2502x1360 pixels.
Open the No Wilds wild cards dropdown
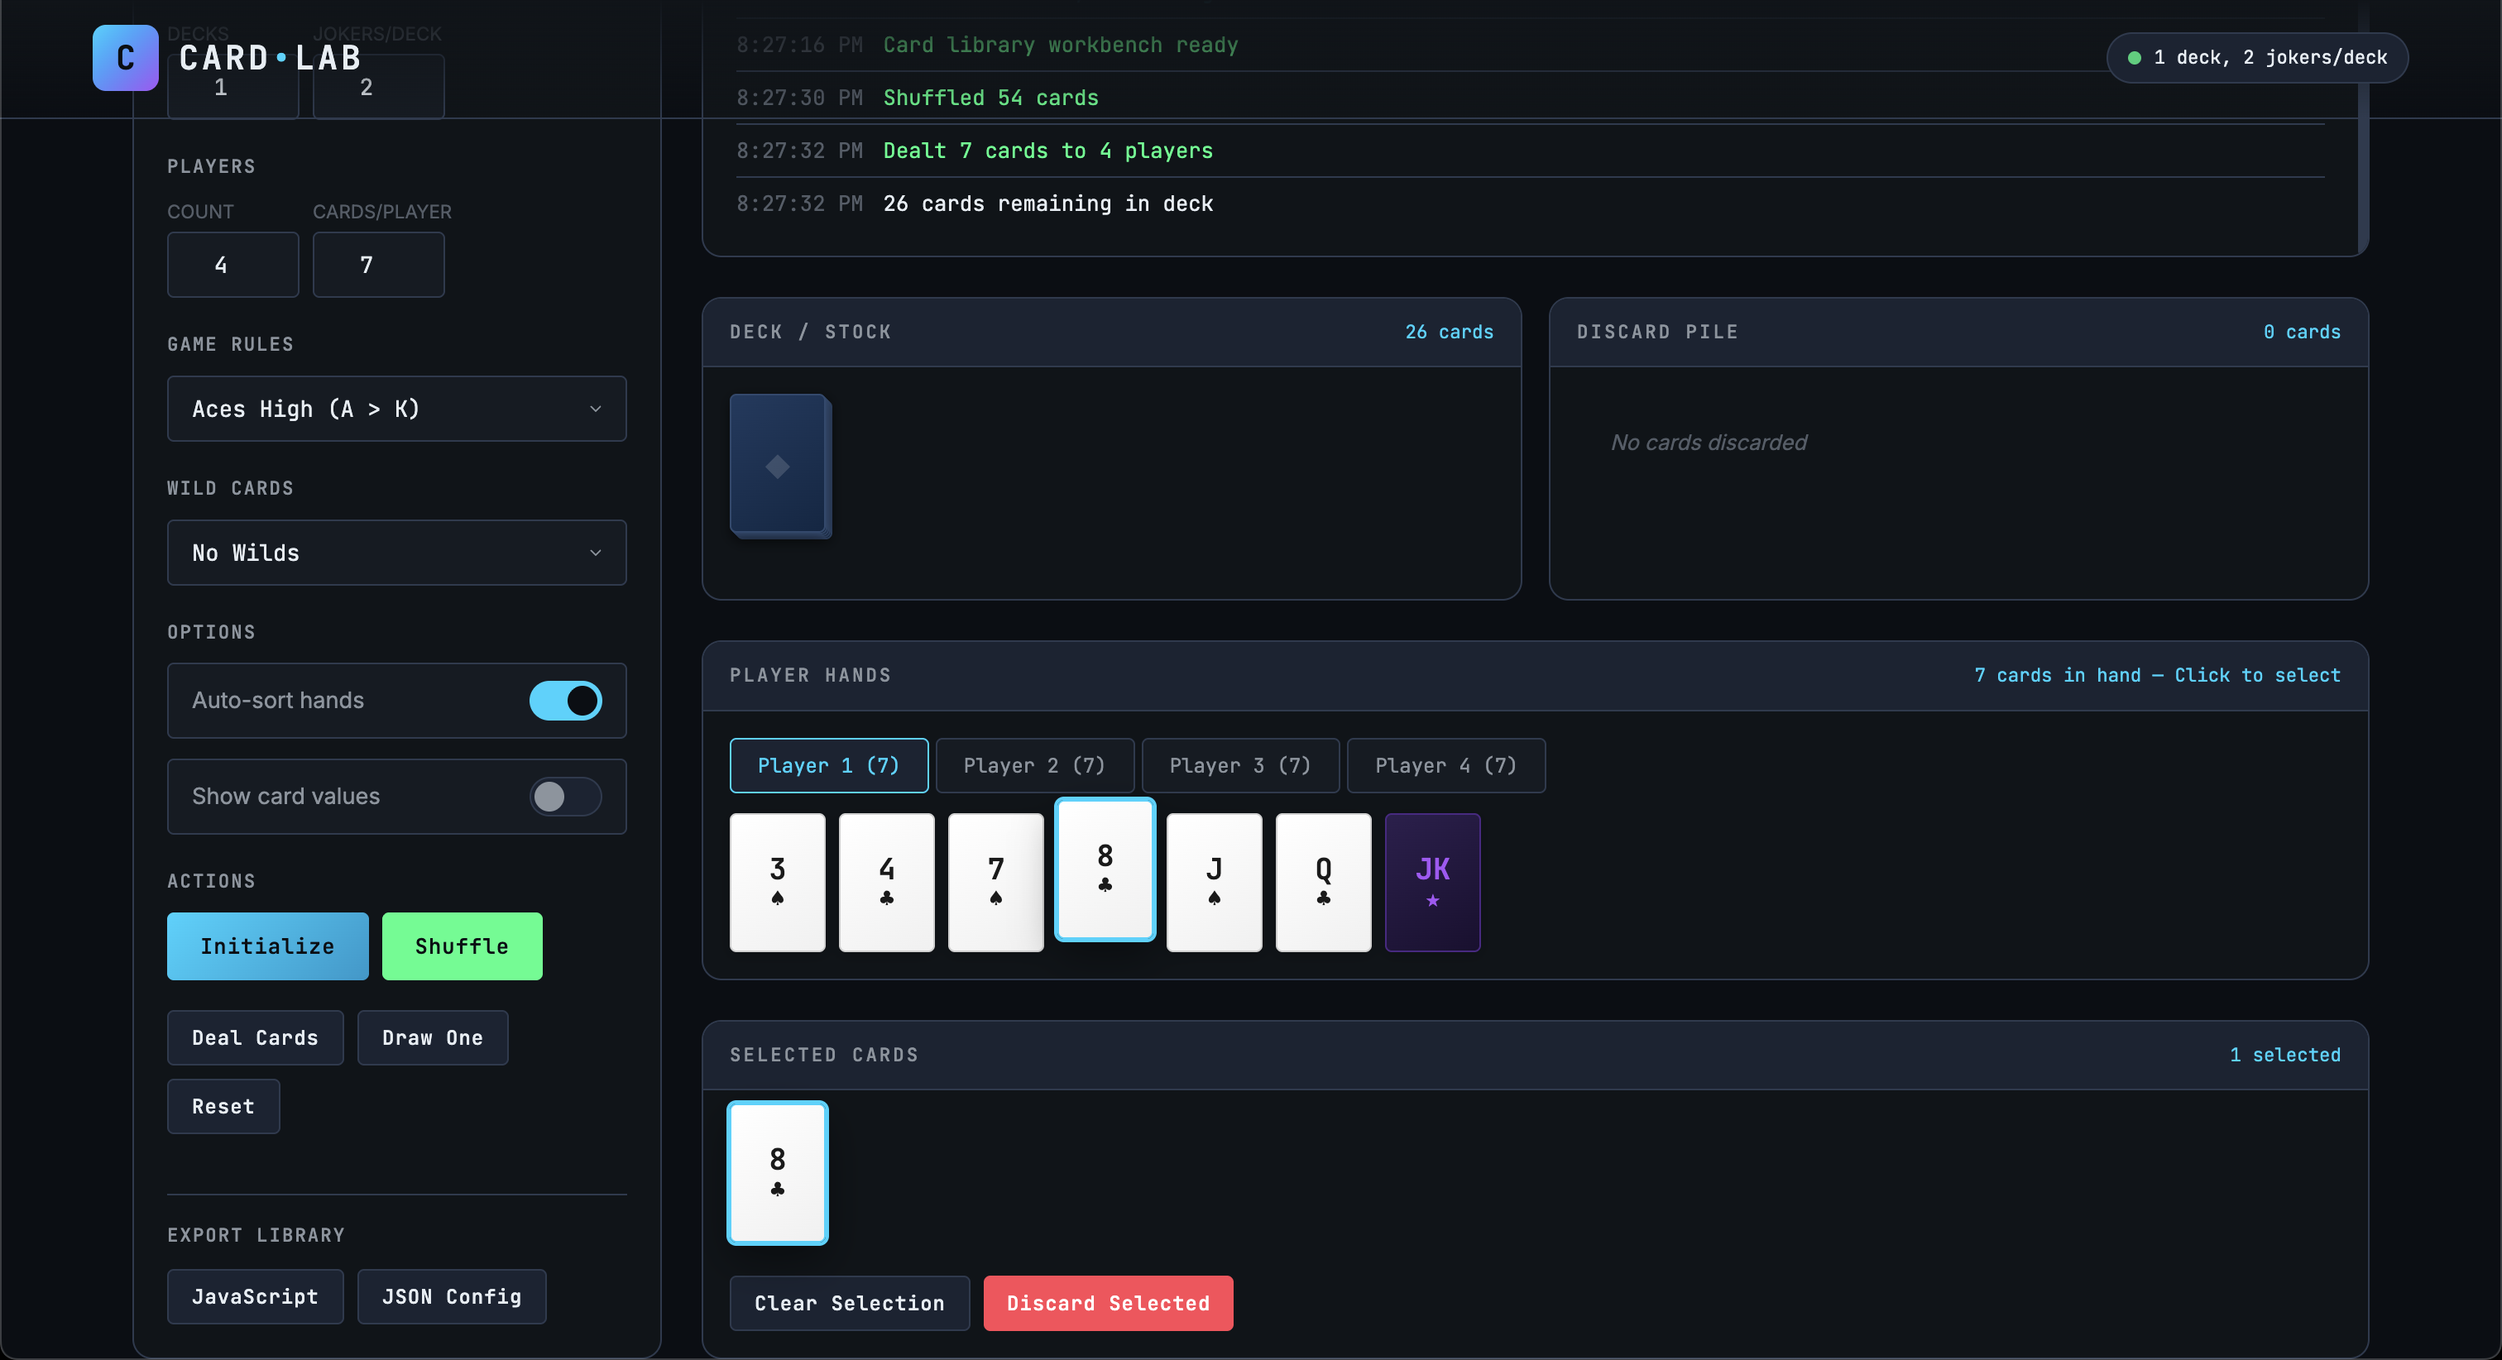click(395, 552)
